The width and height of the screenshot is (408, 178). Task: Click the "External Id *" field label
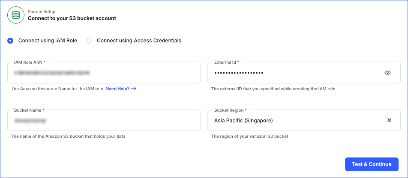227,62
